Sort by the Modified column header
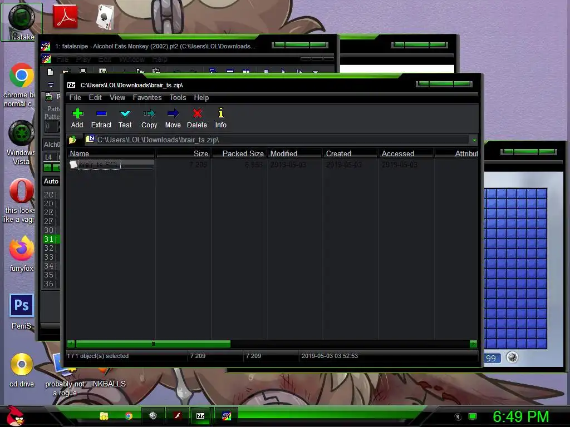The image size is (570, 427). tap(295, 153)
